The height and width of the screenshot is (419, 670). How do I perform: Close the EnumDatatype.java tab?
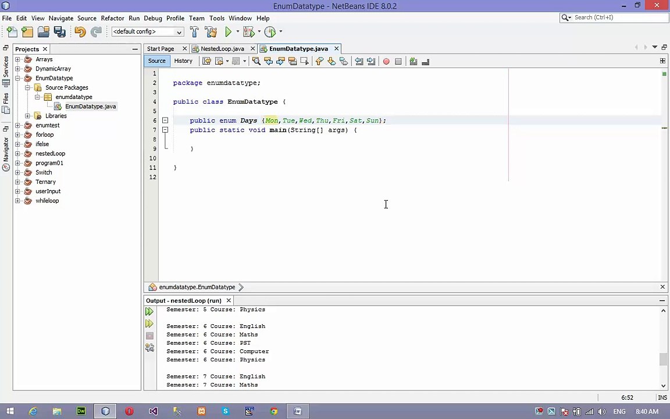click(336, 48)
